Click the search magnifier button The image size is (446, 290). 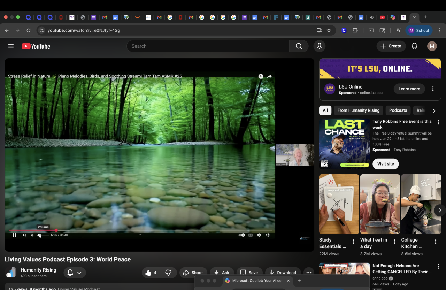pos(299,46)
